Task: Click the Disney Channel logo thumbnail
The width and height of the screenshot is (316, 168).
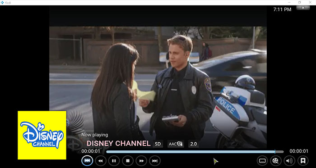Action: 42,135
